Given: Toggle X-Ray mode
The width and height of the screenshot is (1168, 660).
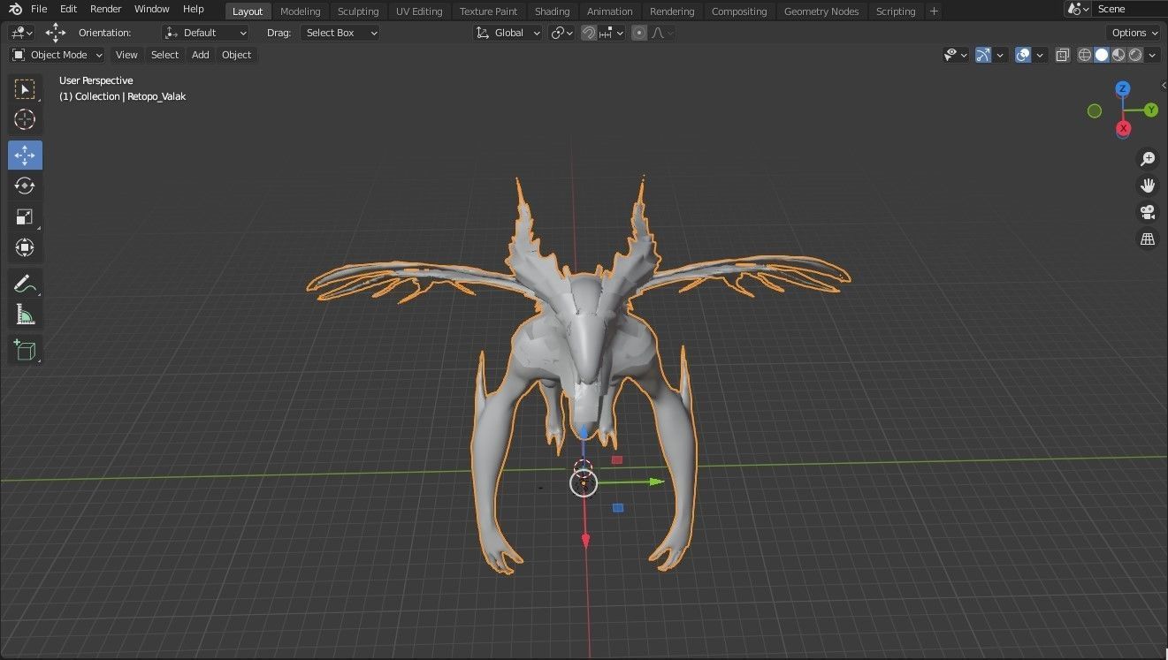Looking at the screenshot, I should click(x=1063, y=55).
